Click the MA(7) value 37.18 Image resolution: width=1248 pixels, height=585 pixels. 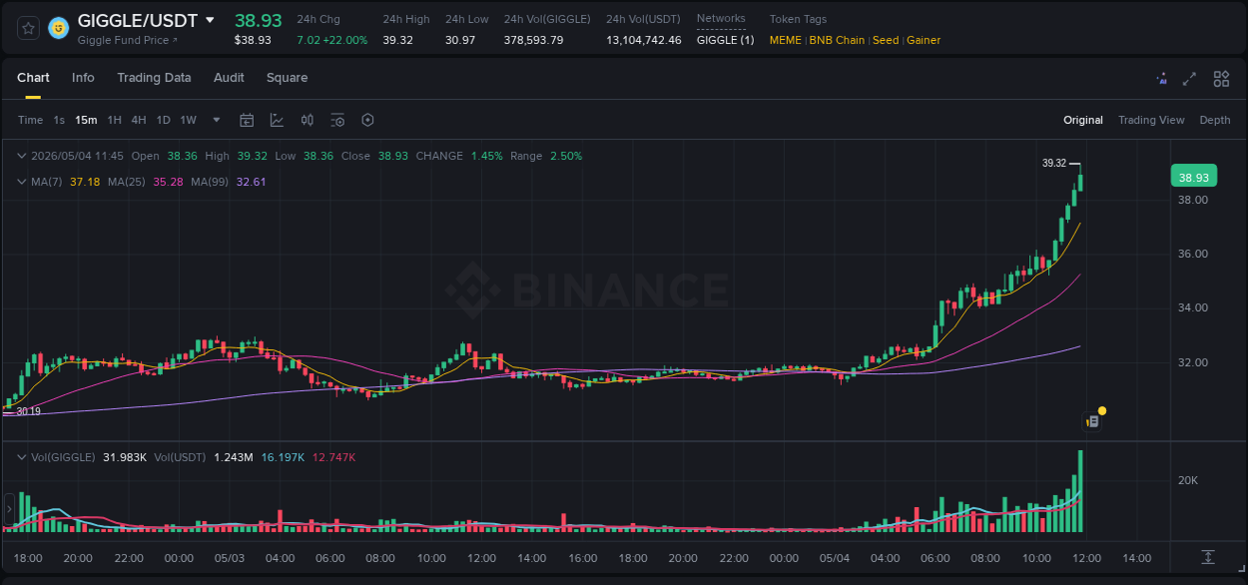pos(85,182)
